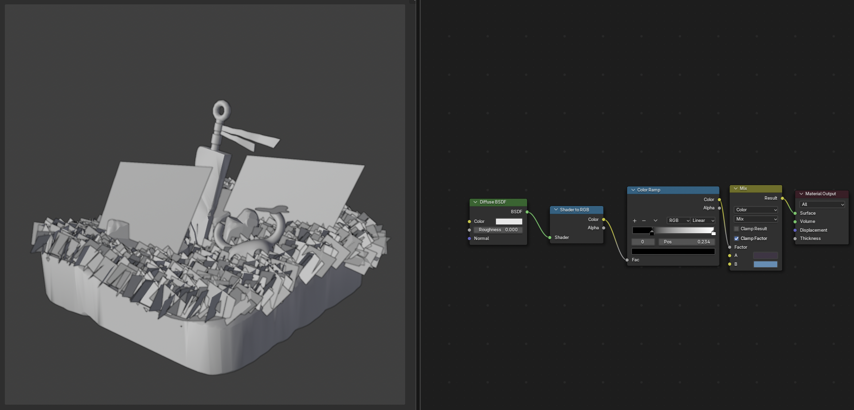Click the Diffuse BSDF white color swatch
This screenshot has width=854, height=410.
coord(509,222)
